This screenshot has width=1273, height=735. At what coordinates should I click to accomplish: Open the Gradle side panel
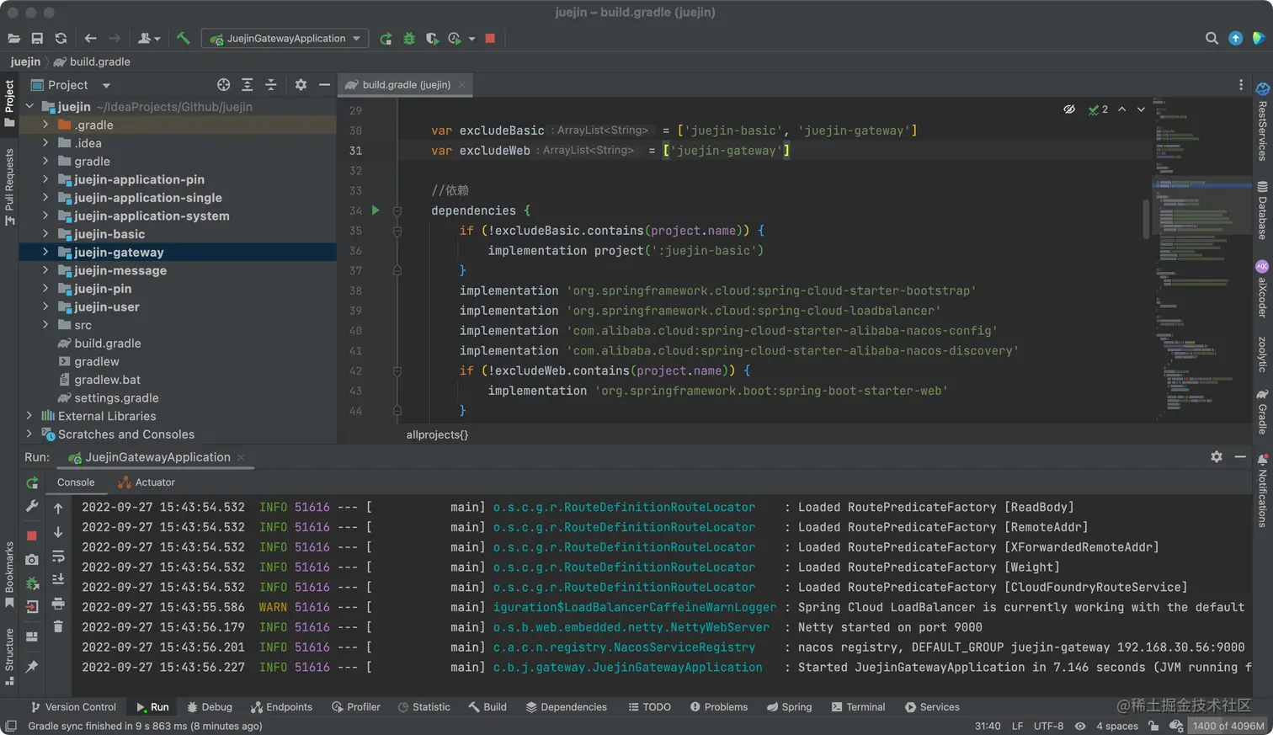click(x=1262, y=412)
